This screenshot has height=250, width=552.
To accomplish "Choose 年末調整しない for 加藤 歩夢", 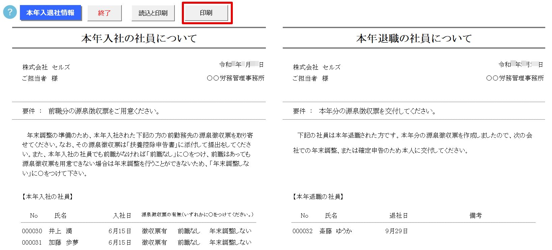I will click(230, 242).
